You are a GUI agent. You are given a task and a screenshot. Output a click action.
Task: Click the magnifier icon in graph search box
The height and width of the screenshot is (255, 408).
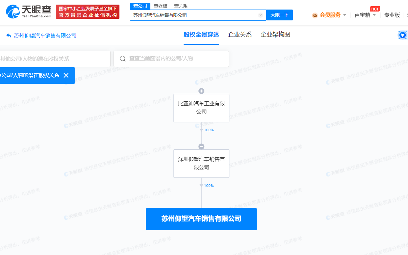click(123, 59)
